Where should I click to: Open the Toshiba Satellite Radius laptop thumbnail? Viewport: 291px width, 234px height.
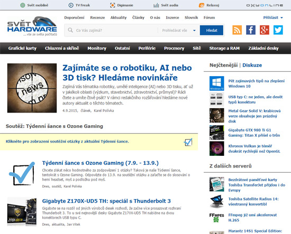click(216, 201)
